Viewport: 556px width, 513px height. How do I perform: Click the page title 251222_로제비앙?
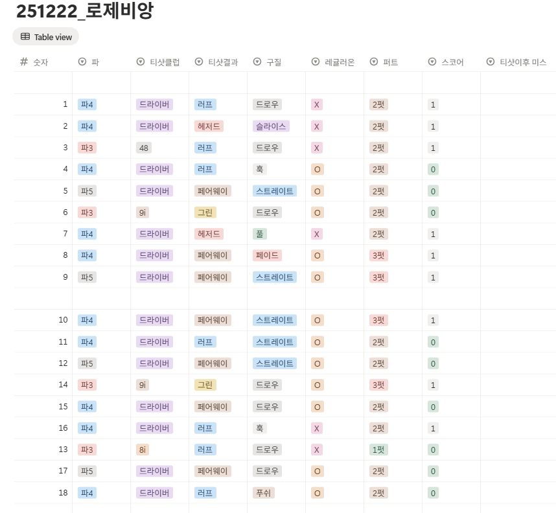(x=85, y=10)
